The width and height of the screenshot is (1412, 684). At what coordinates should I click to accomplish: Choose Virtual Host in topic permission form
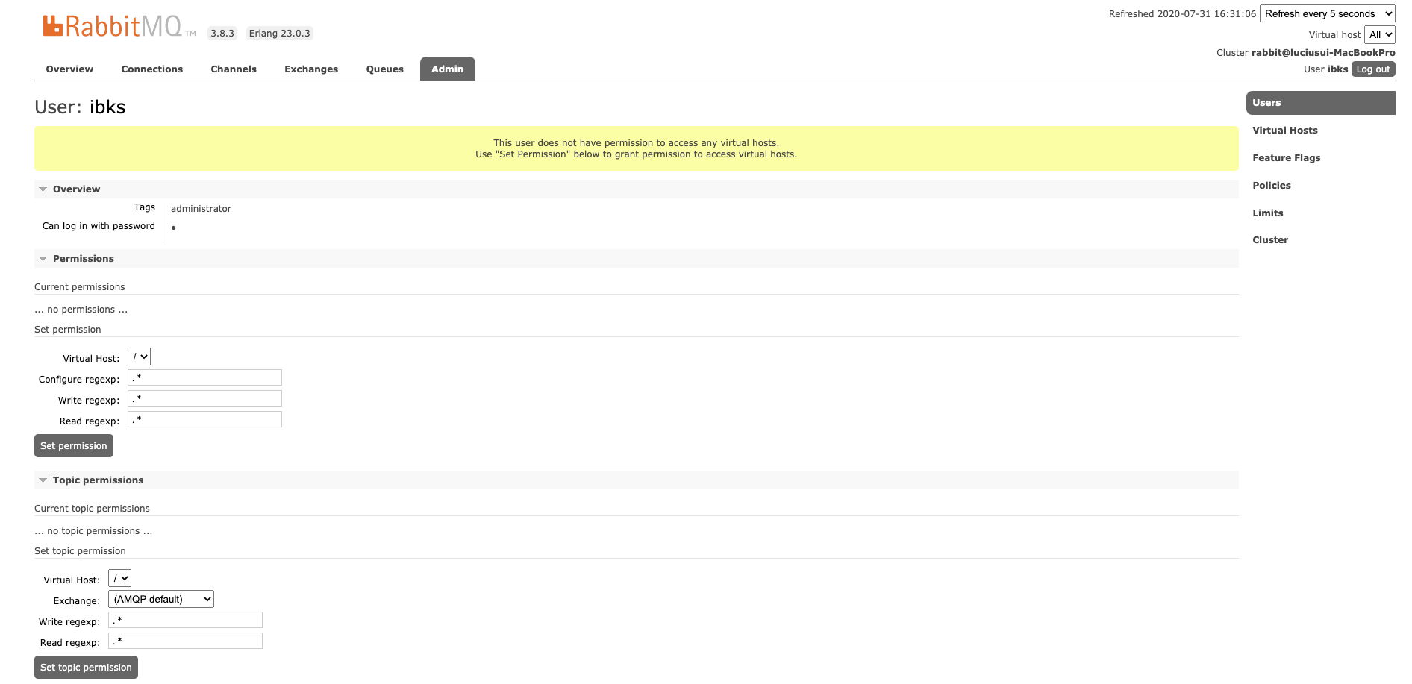pyautogui.click(x=119, y=579)
